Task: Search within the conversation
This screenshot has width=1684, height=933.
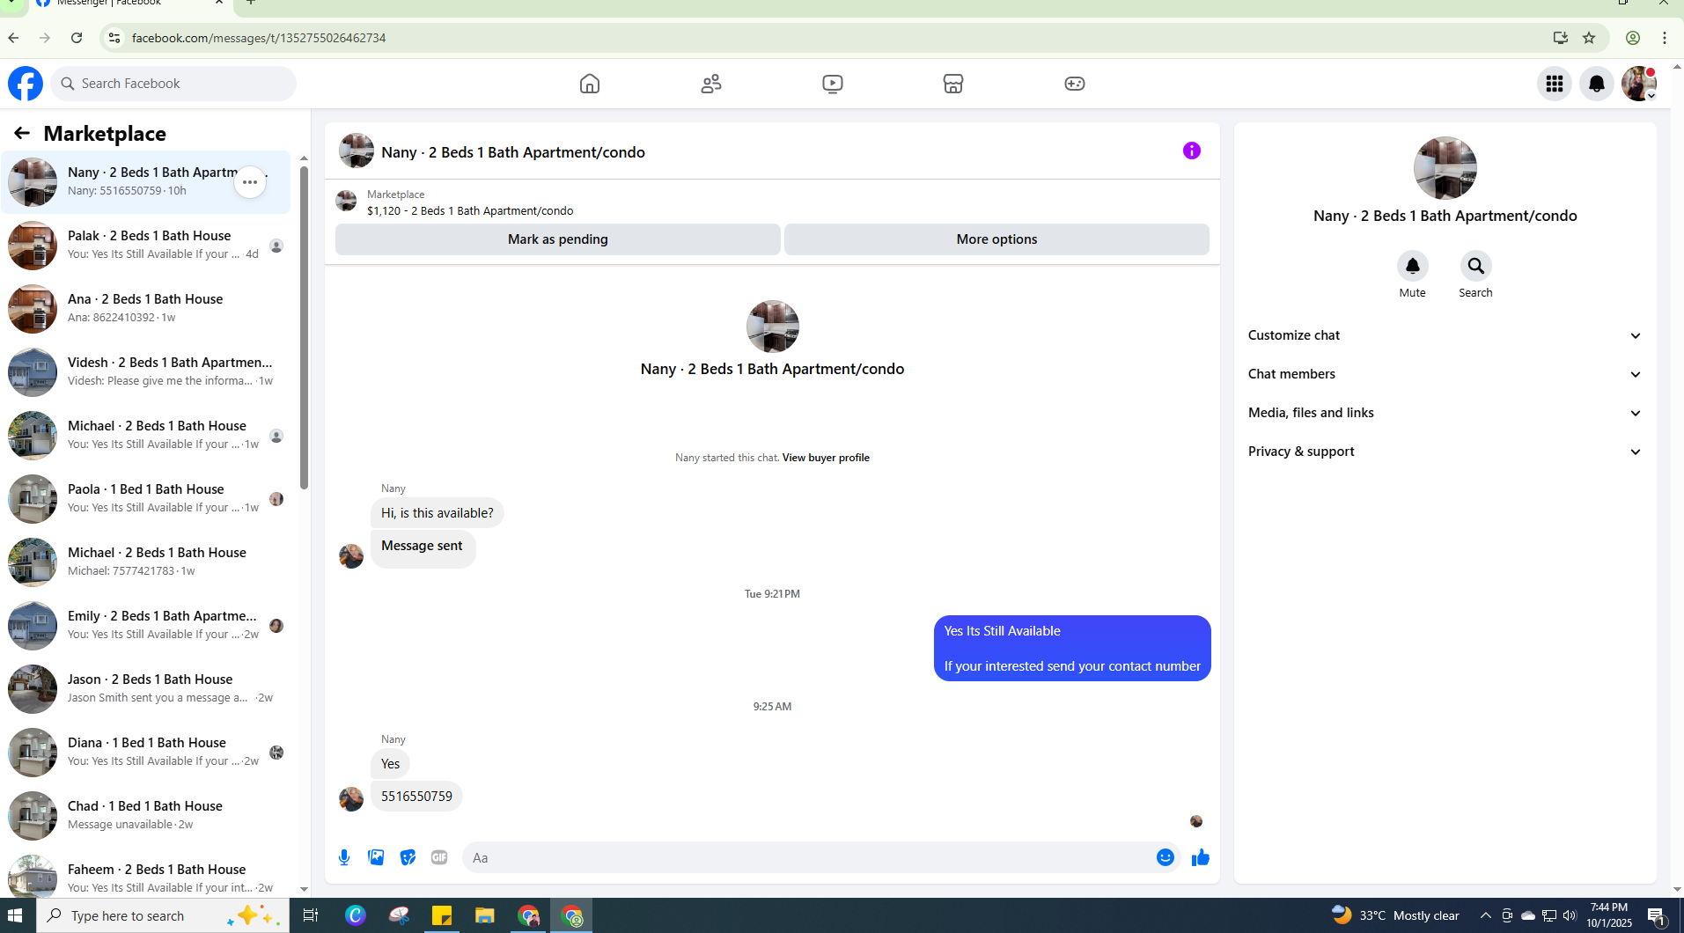Action: 1475,266
